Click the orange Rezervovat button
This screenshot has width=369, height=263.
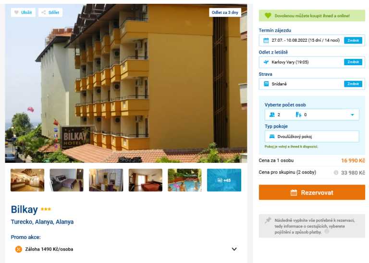pos(312,193)
